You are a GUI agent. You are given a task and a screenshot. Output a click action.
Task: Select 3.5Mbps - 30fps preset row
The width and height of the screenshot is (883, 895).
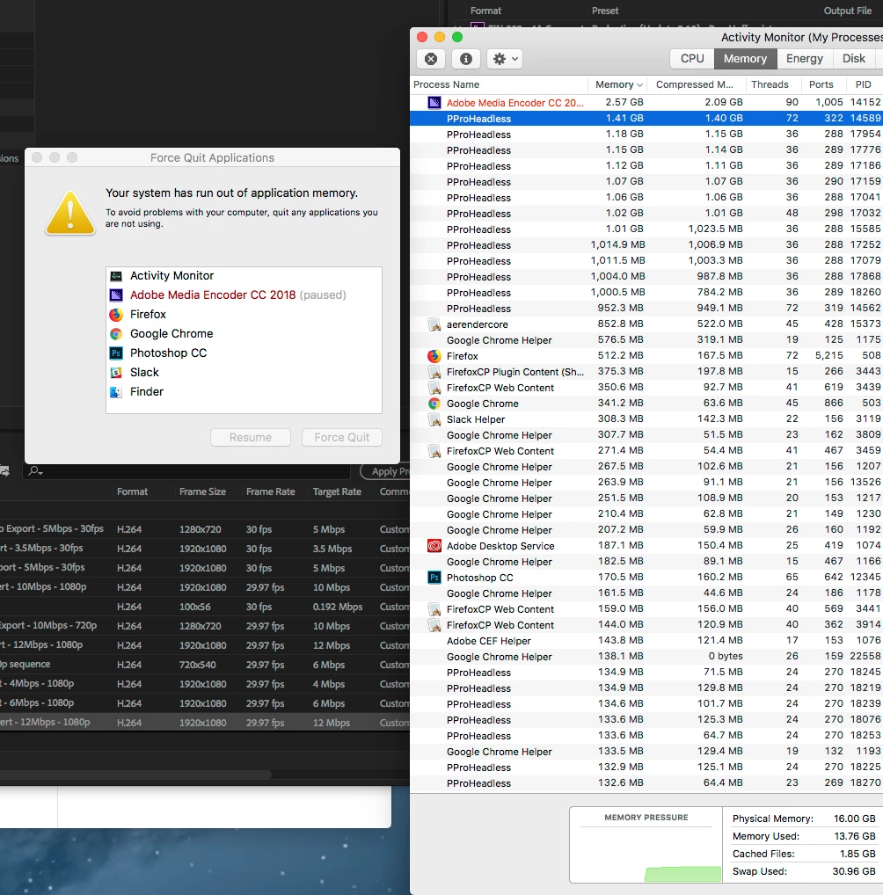click(204, 549)
